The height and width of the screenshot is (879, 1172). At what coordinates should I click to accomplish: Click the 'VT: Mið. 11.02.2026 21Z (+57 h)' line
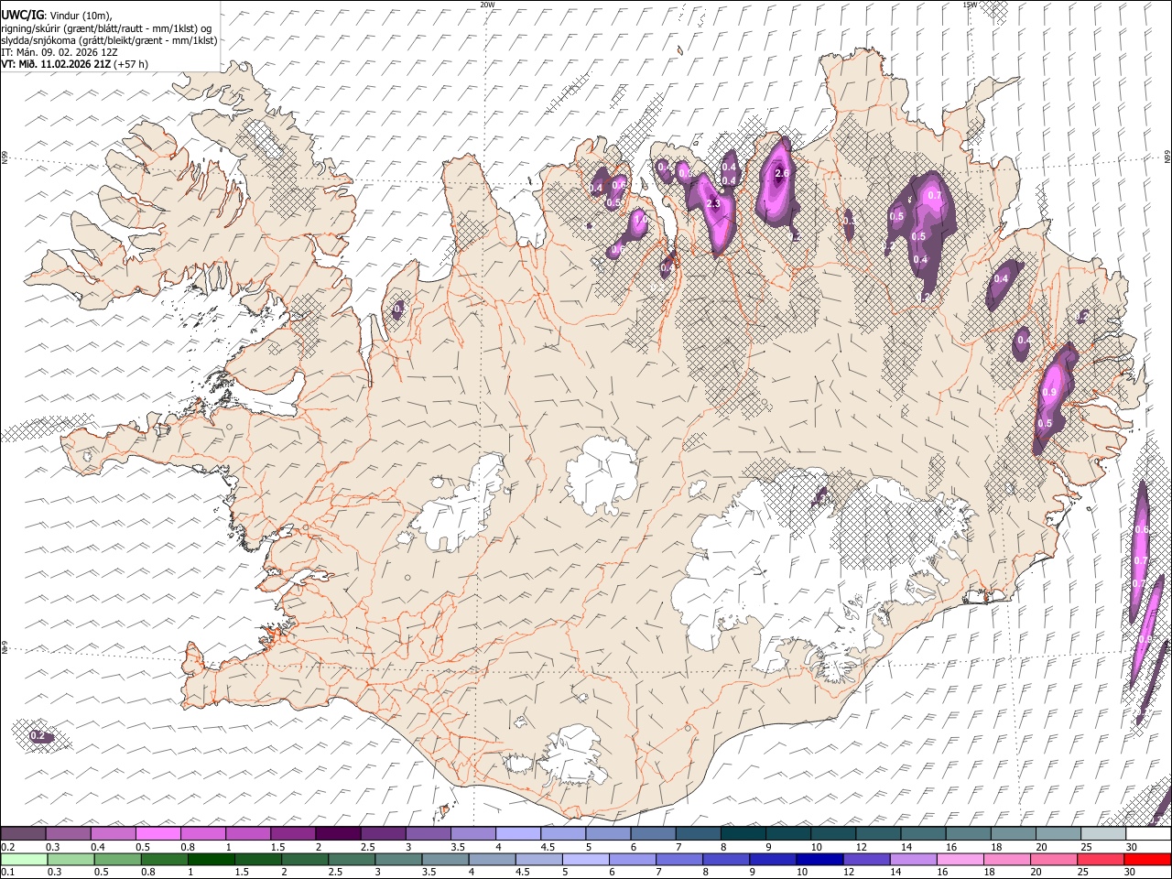[x=75, y=64]
